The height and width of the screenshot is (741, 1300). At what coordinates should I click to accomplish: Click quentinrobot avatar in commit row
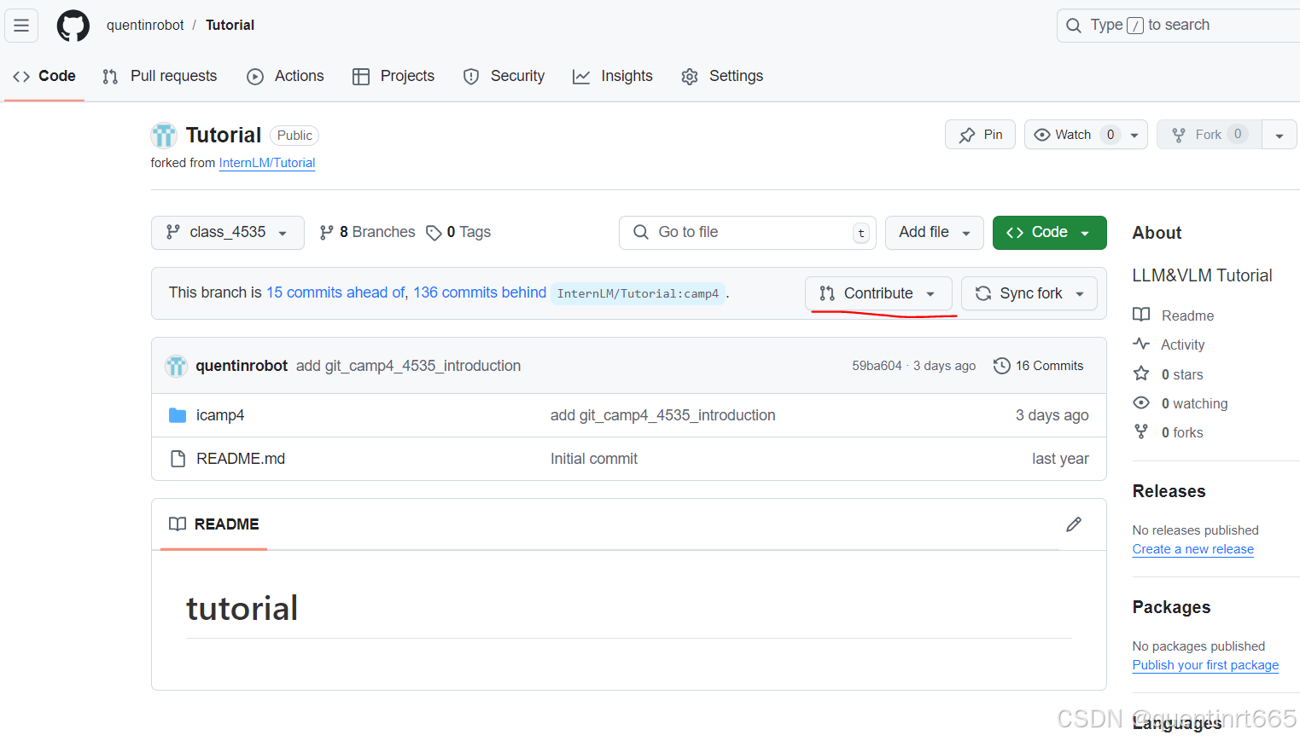(x=176, y=366)
